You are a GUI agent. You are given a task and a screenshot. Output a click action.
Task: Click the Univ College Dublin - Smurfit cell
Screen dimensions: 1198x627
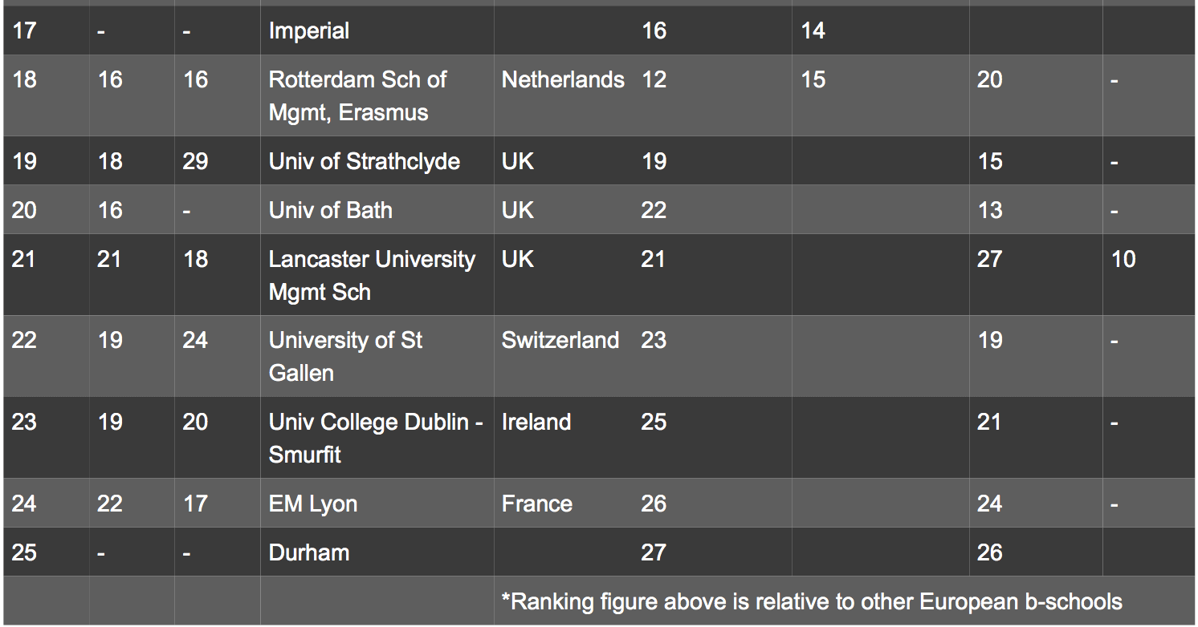click(x=377, y=438)
